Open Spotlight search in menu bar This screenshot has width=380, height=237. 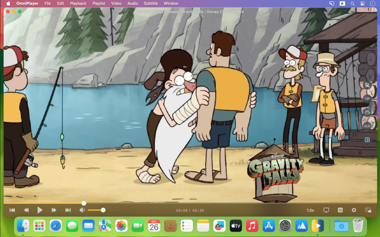tap(352, 3)
